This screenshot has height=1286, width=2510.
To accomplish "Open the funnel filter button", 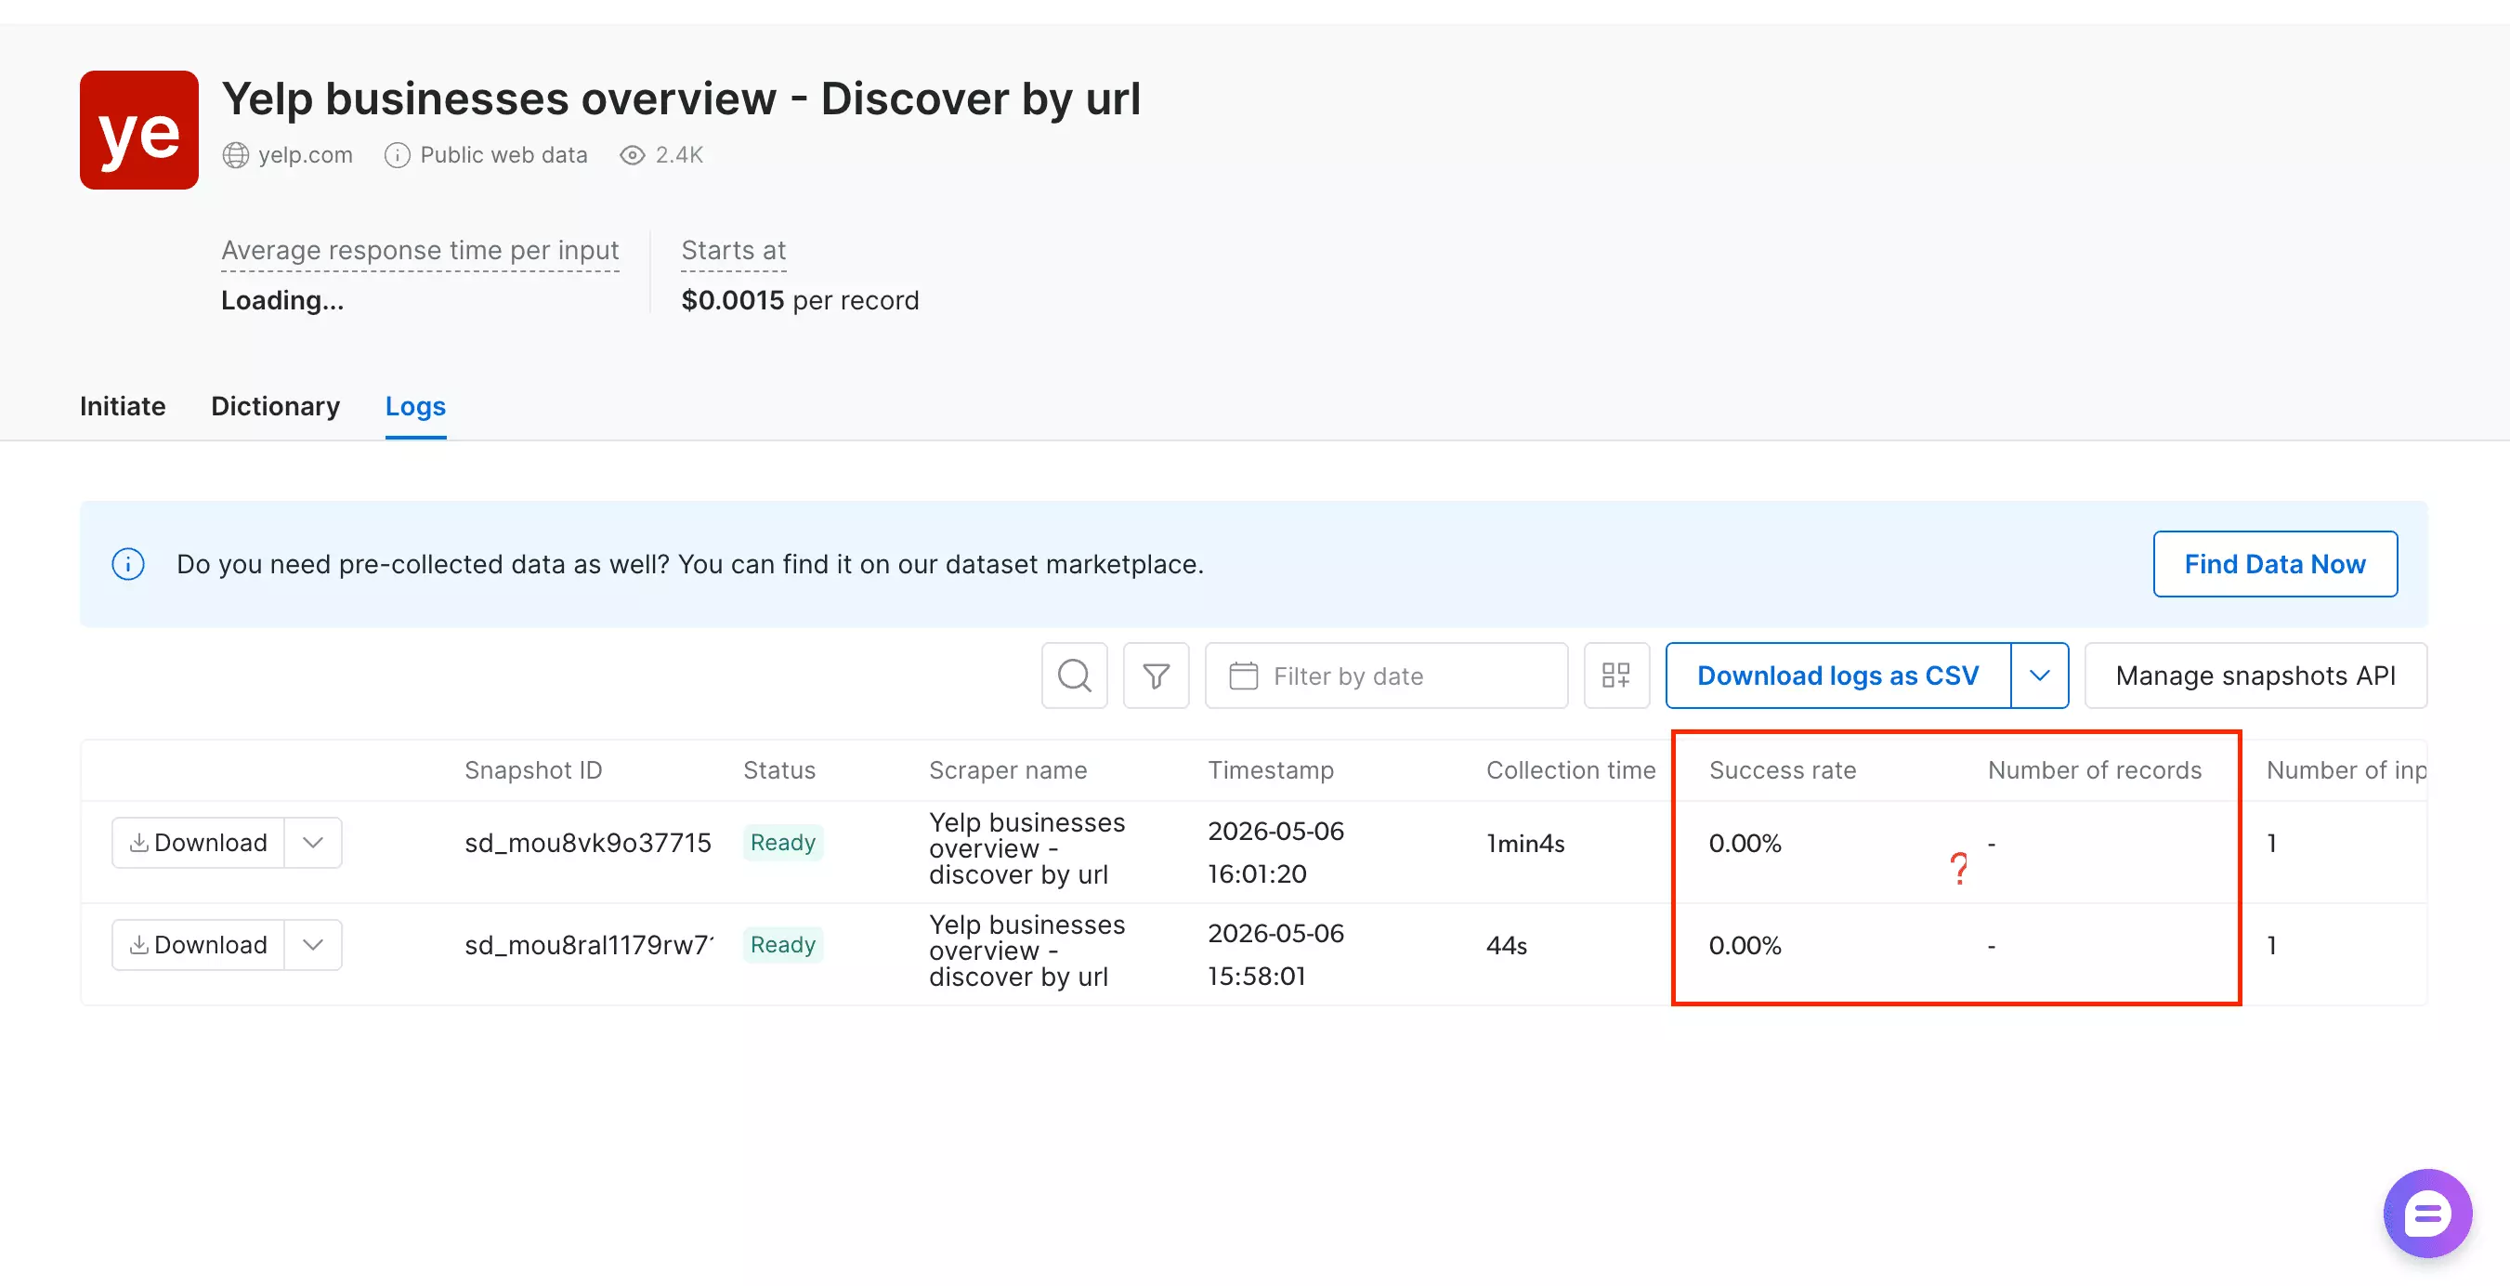I will (1156, 675).
